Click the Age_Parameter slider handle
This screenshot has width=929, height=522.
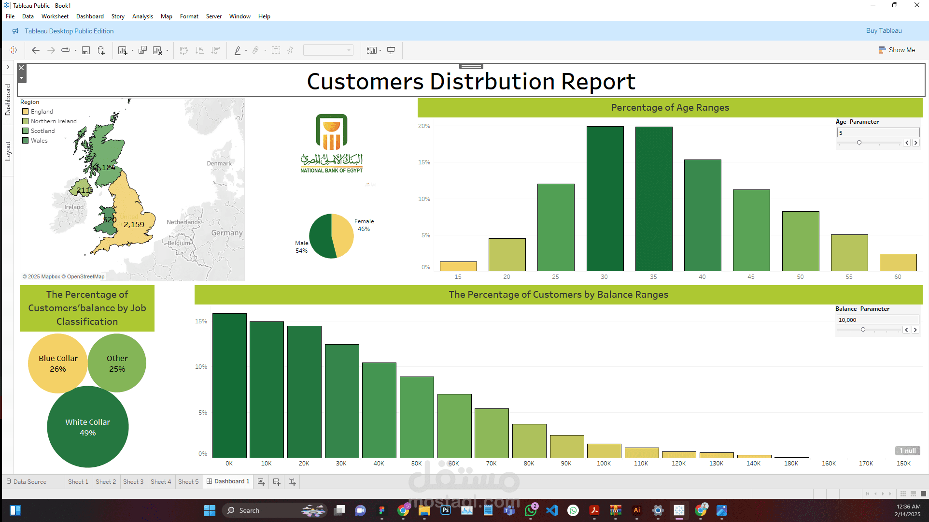(859, 143)
